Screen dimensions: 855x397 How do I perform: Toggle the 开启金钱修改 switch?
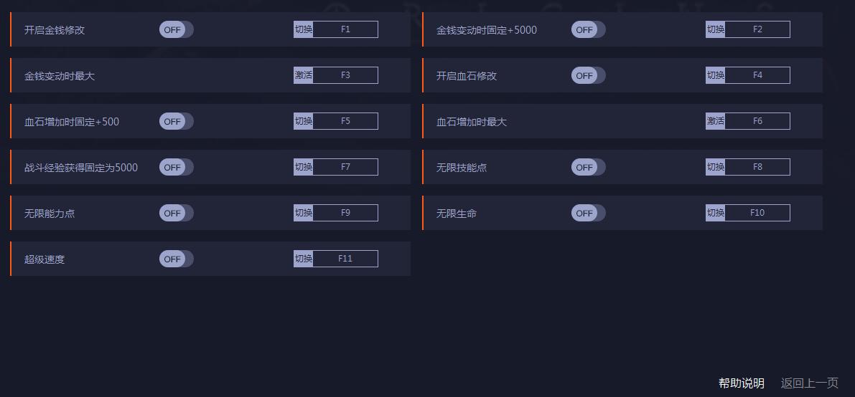176,30
